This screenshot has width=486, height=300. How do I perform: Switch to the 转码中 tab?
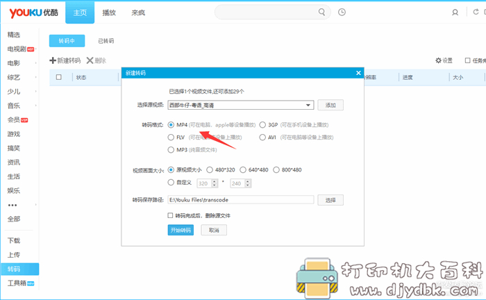click(67, 41)
